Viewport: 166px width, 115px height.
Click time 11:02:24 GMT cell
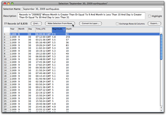pos(43,48)
